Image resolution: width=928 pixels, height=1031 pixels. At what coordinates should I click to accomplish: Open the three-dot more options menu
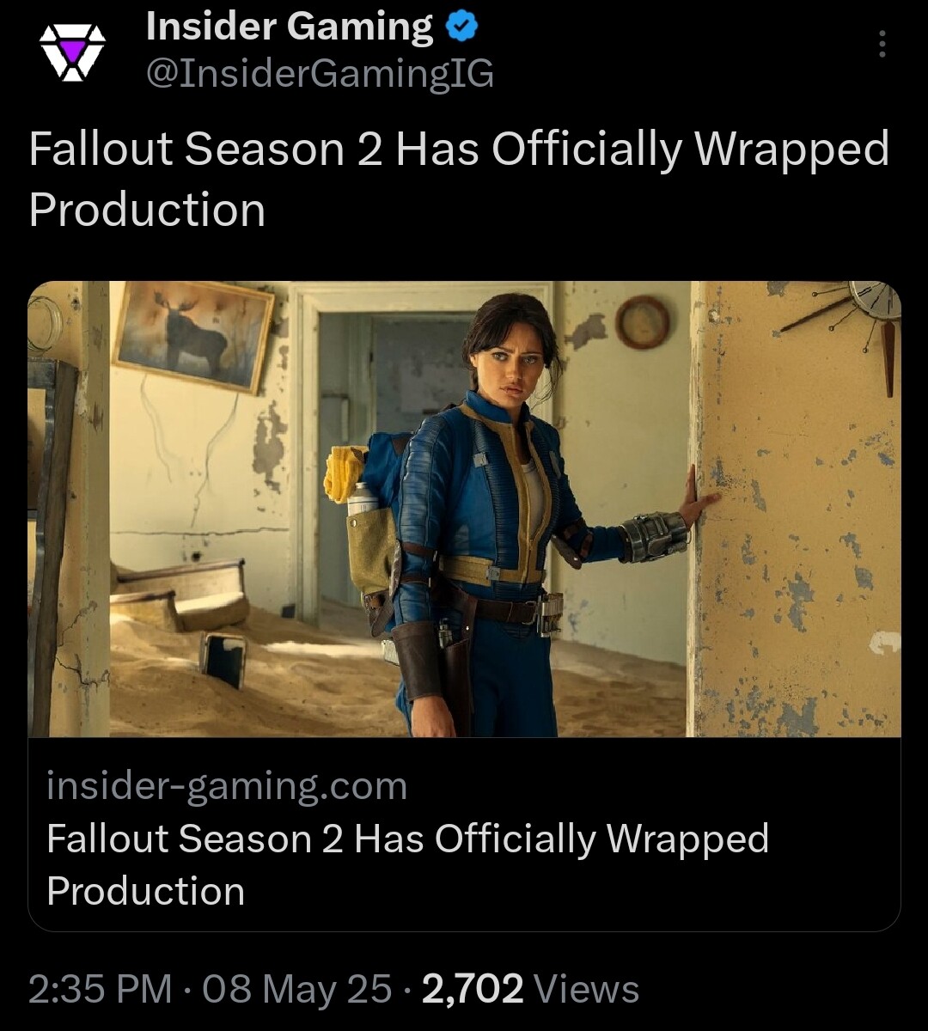[x=882, y=44]
